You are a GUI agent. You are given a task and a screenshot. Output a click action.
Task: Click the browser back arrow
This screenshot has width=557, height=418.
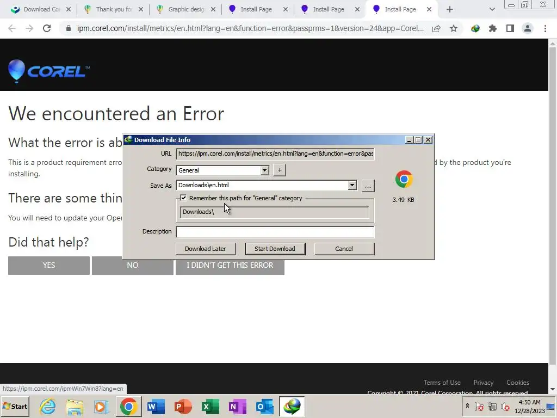tap(12, 28)
